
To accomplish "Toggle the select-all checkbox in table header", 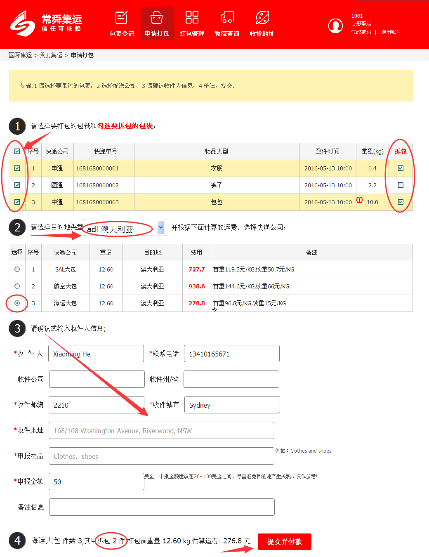I will 17,151.
